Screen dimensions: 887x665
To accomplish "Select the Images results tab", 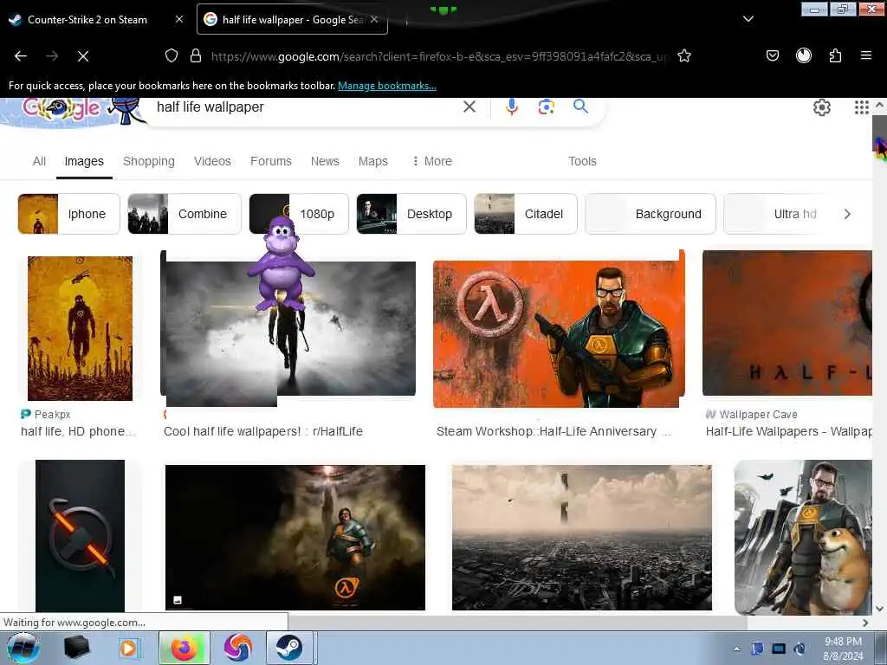I will pos(84,161).
